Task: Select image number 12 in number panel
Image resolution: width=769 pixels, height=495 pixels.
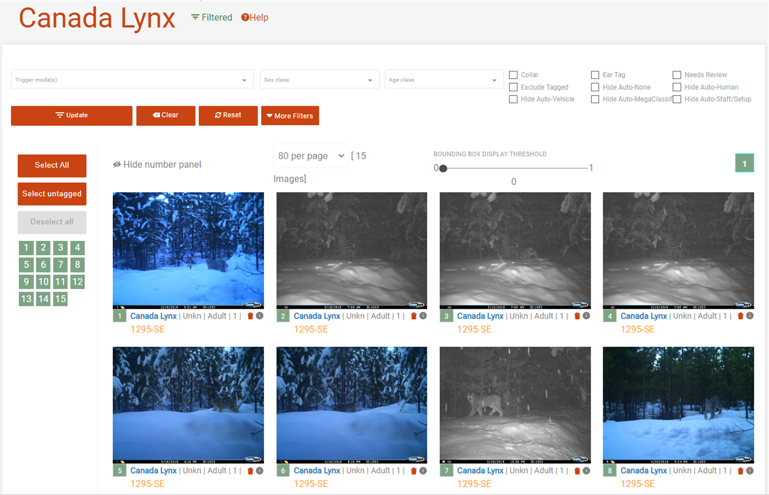Action: [77, 282]
